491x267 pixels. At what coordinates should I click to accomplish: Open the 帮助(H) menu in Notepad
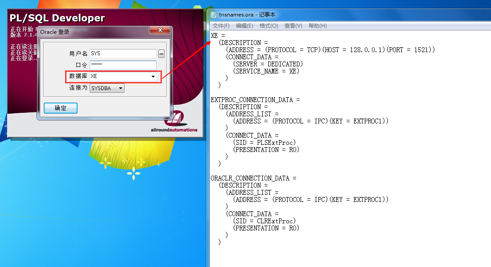pyautogui.click(x=318, y=26)
